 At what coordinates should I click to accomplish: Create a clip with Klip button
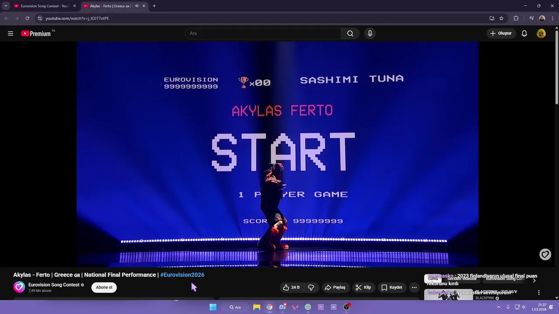tap(363, 287)
